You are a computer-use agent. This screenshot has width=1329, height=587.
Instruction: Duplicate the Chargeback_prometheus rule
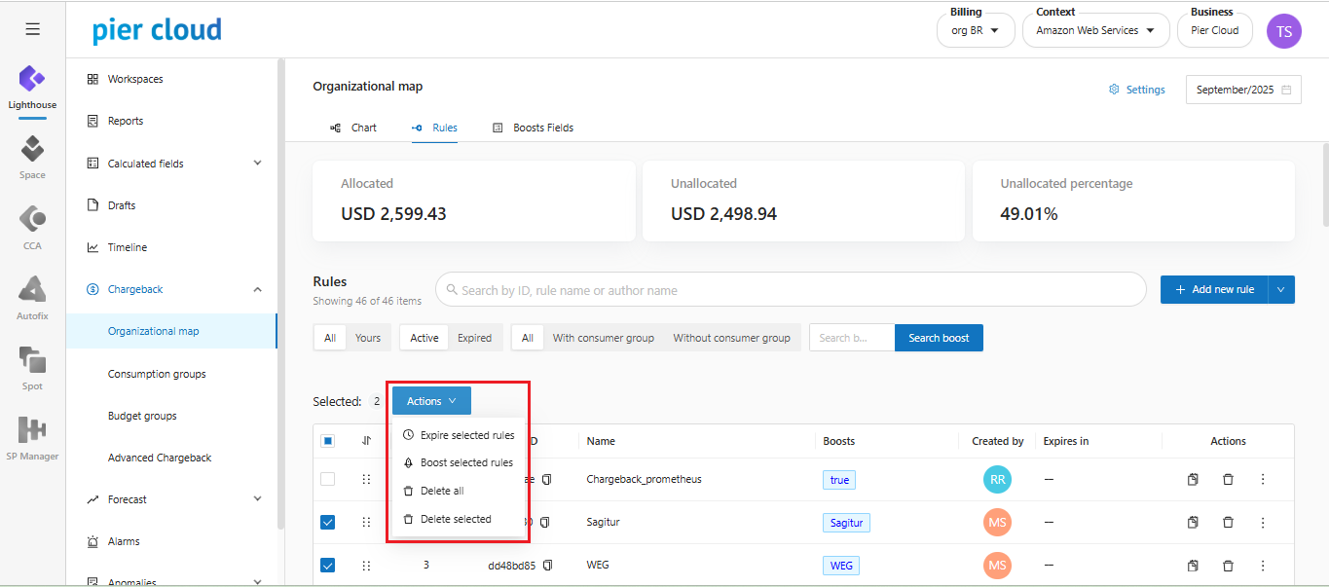point(1193,480)
